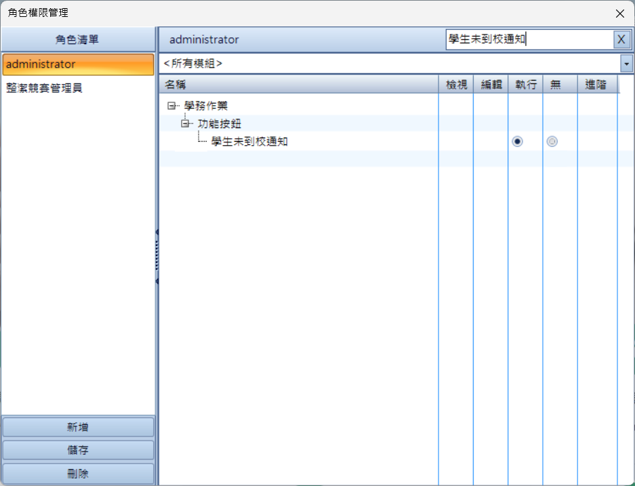The height and width of the screenshot is (486, 635).
Task: Select 執行 radio for 學生未到校通知
Action: click(517, 142)
